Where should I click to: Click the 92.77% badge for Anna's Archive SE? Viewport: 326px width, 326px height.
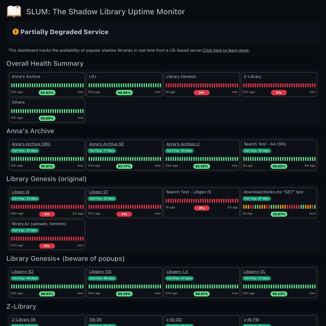point(124,166)
